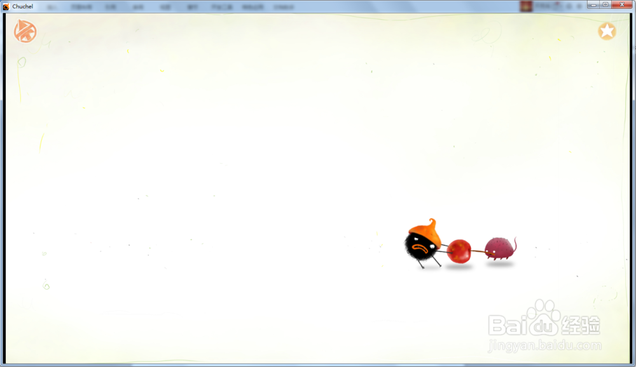636x367 pixels.
Task: Click the star hint button
Action: pos(607,31)
